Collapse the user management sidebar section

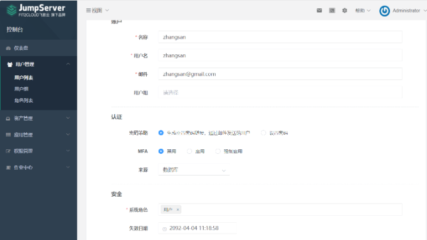click(68, 64)
